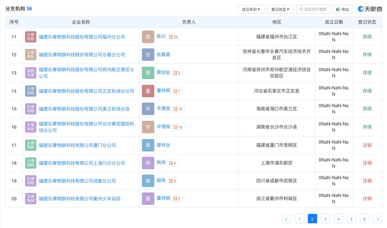Open the 成立年份 filter dropdown
The width and height of the screenshot is (387, 228).
tap(250, 9)
